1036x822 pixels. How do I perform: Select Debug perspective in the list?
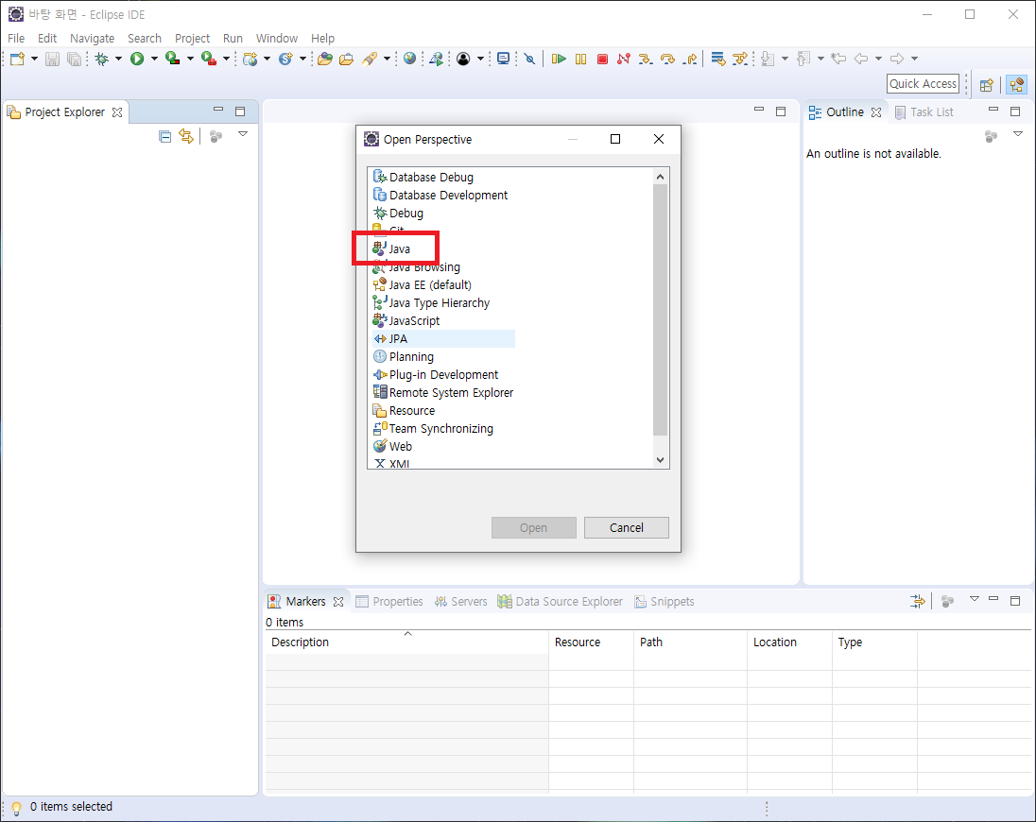point(398,214)
